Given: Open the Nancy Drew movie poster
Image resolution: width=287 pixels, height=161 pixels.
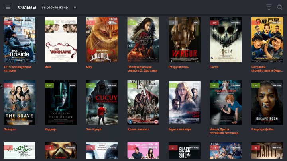Looking at the screenshot, I should point(226,102).
